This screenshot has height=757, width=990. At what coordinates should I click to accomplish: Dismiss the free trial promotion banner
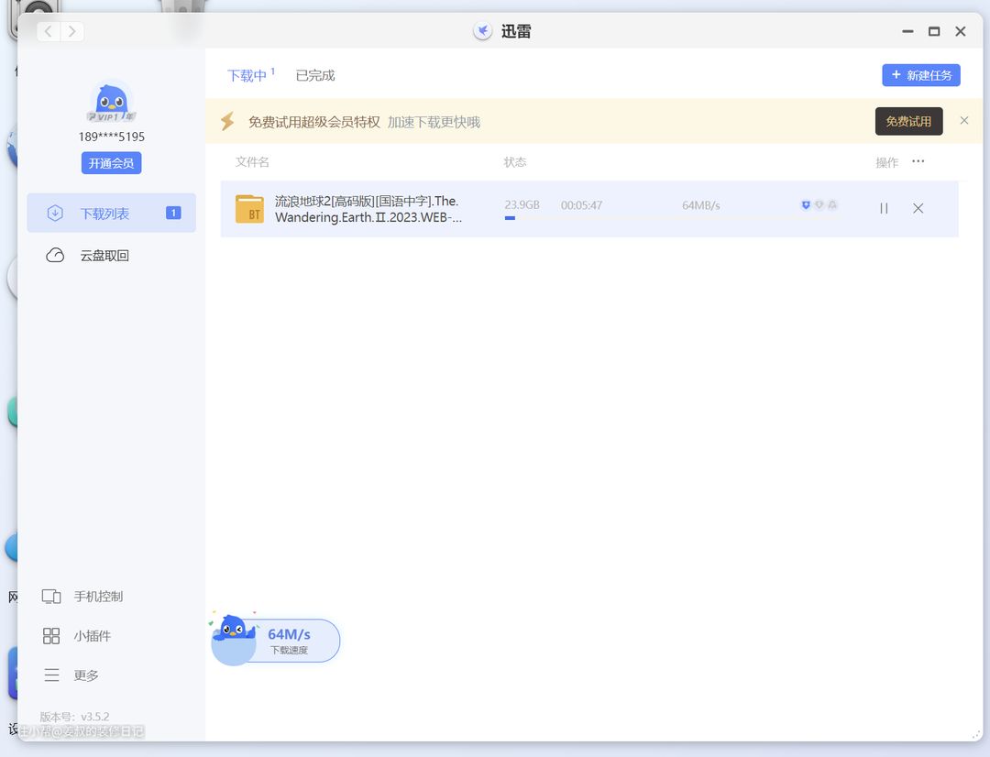click(963, 121)
